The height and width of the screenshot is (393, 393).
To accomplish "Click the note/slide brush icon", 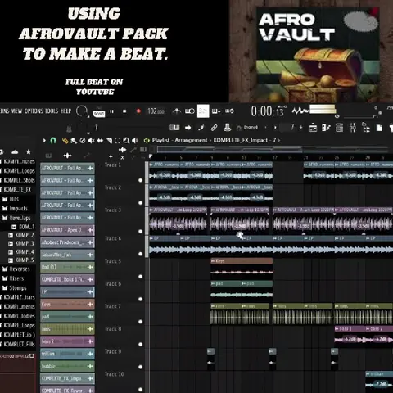I will [201, 128].
